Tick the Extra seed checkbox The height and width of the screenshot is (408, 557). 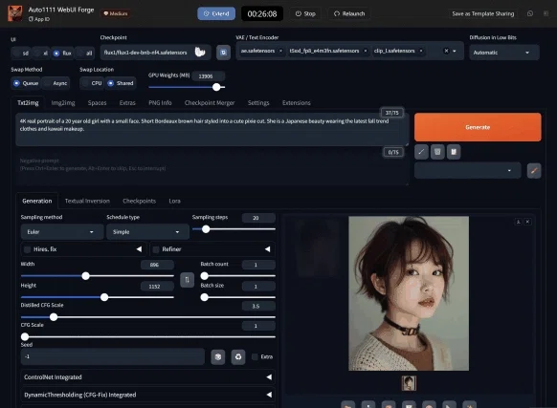click(x=255, y=357)
